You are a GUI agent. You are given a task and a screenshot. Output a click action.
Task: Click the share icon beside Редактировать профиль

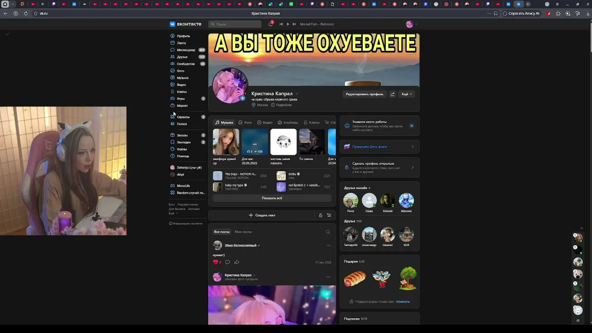tap(393, 94)
